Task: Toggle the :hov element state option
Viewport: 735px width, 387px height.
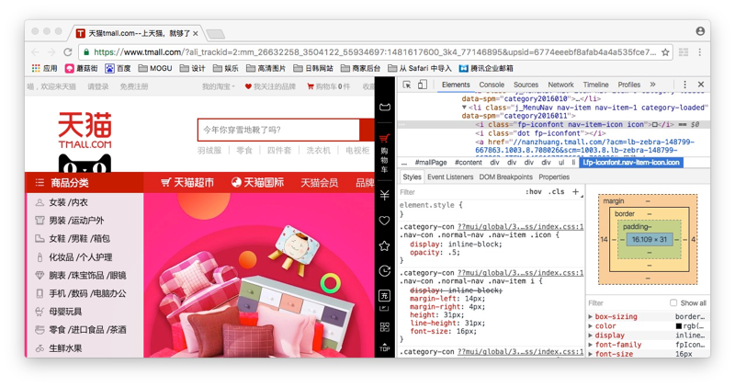Action: [x=534, y=191]
